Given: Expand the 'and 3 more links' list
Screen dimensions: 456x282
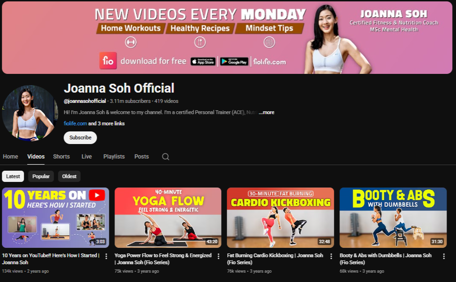Looking at the screenshot, I should pos(107,123).
